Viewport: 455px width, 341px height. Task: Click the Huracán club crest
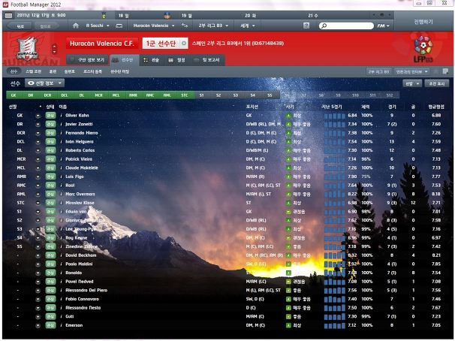(27, 49)
